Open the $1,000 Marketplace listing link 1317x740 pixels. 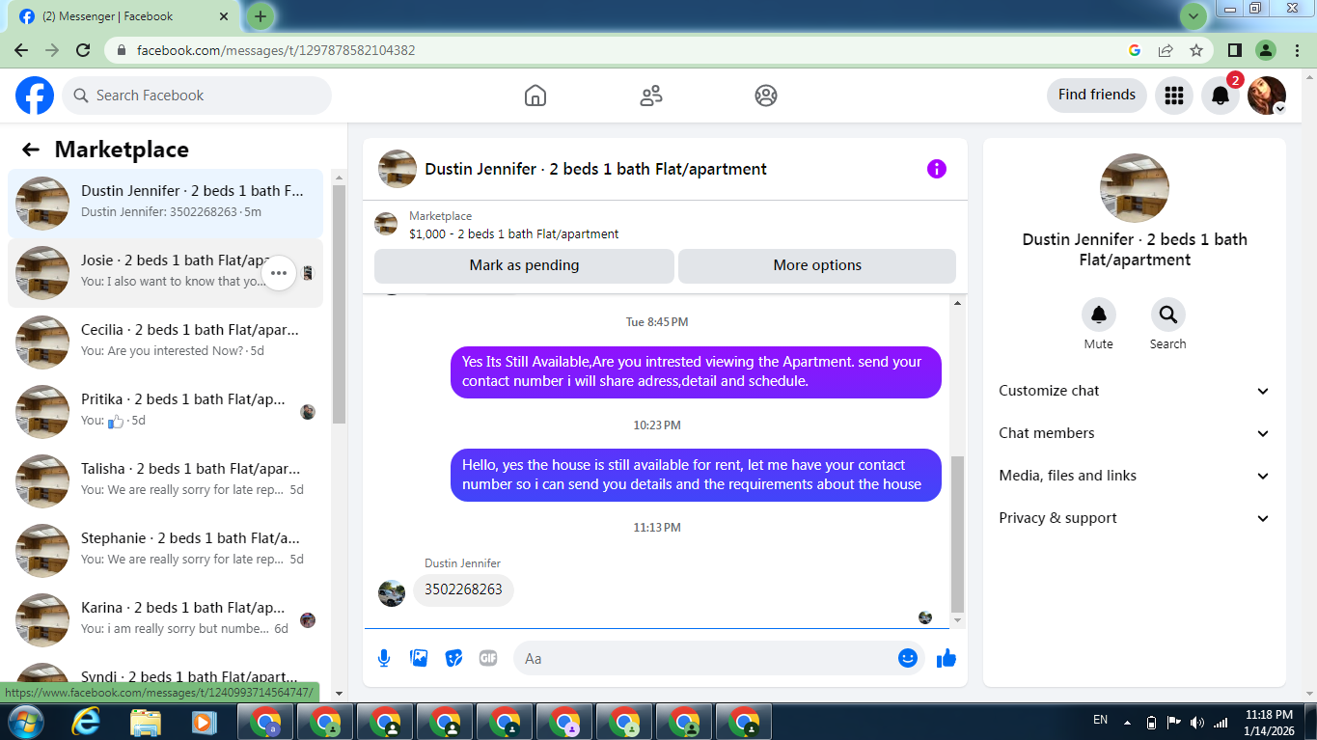pyautogui.click(x=513, y=233)
